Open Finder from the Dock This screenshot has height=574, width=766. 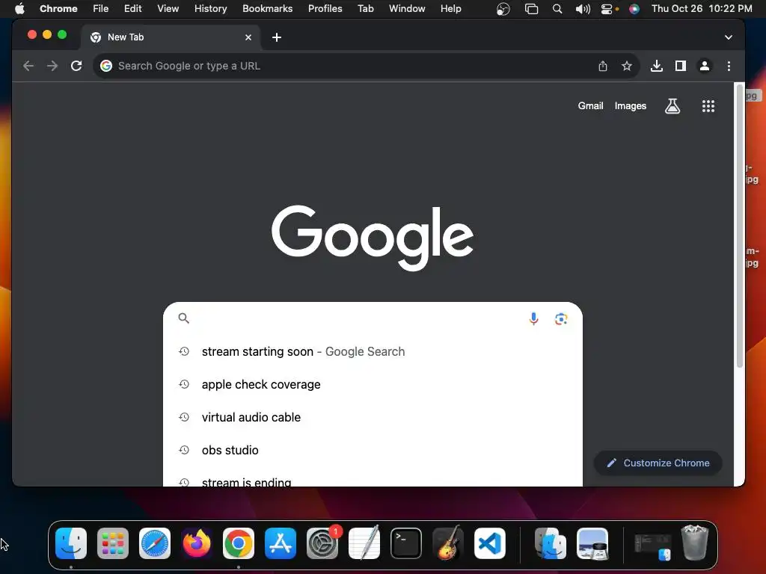click(x=71, y=543)
